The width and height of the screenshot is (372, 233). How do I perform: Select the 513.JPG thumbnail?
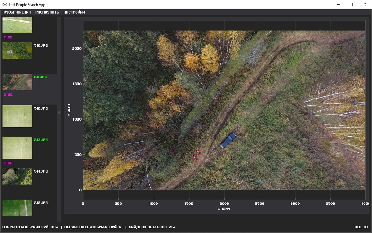[x=17, y=147]
